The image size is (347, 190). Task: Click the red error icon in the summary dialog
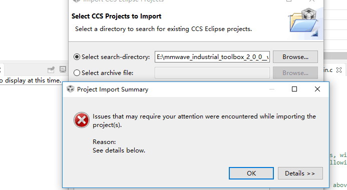[82, 120]
